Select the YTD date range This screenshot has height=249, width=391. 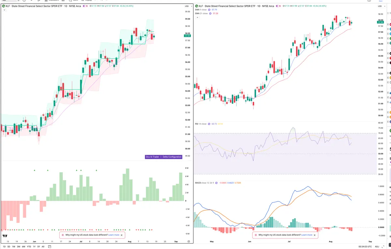(x=29, y=247)
